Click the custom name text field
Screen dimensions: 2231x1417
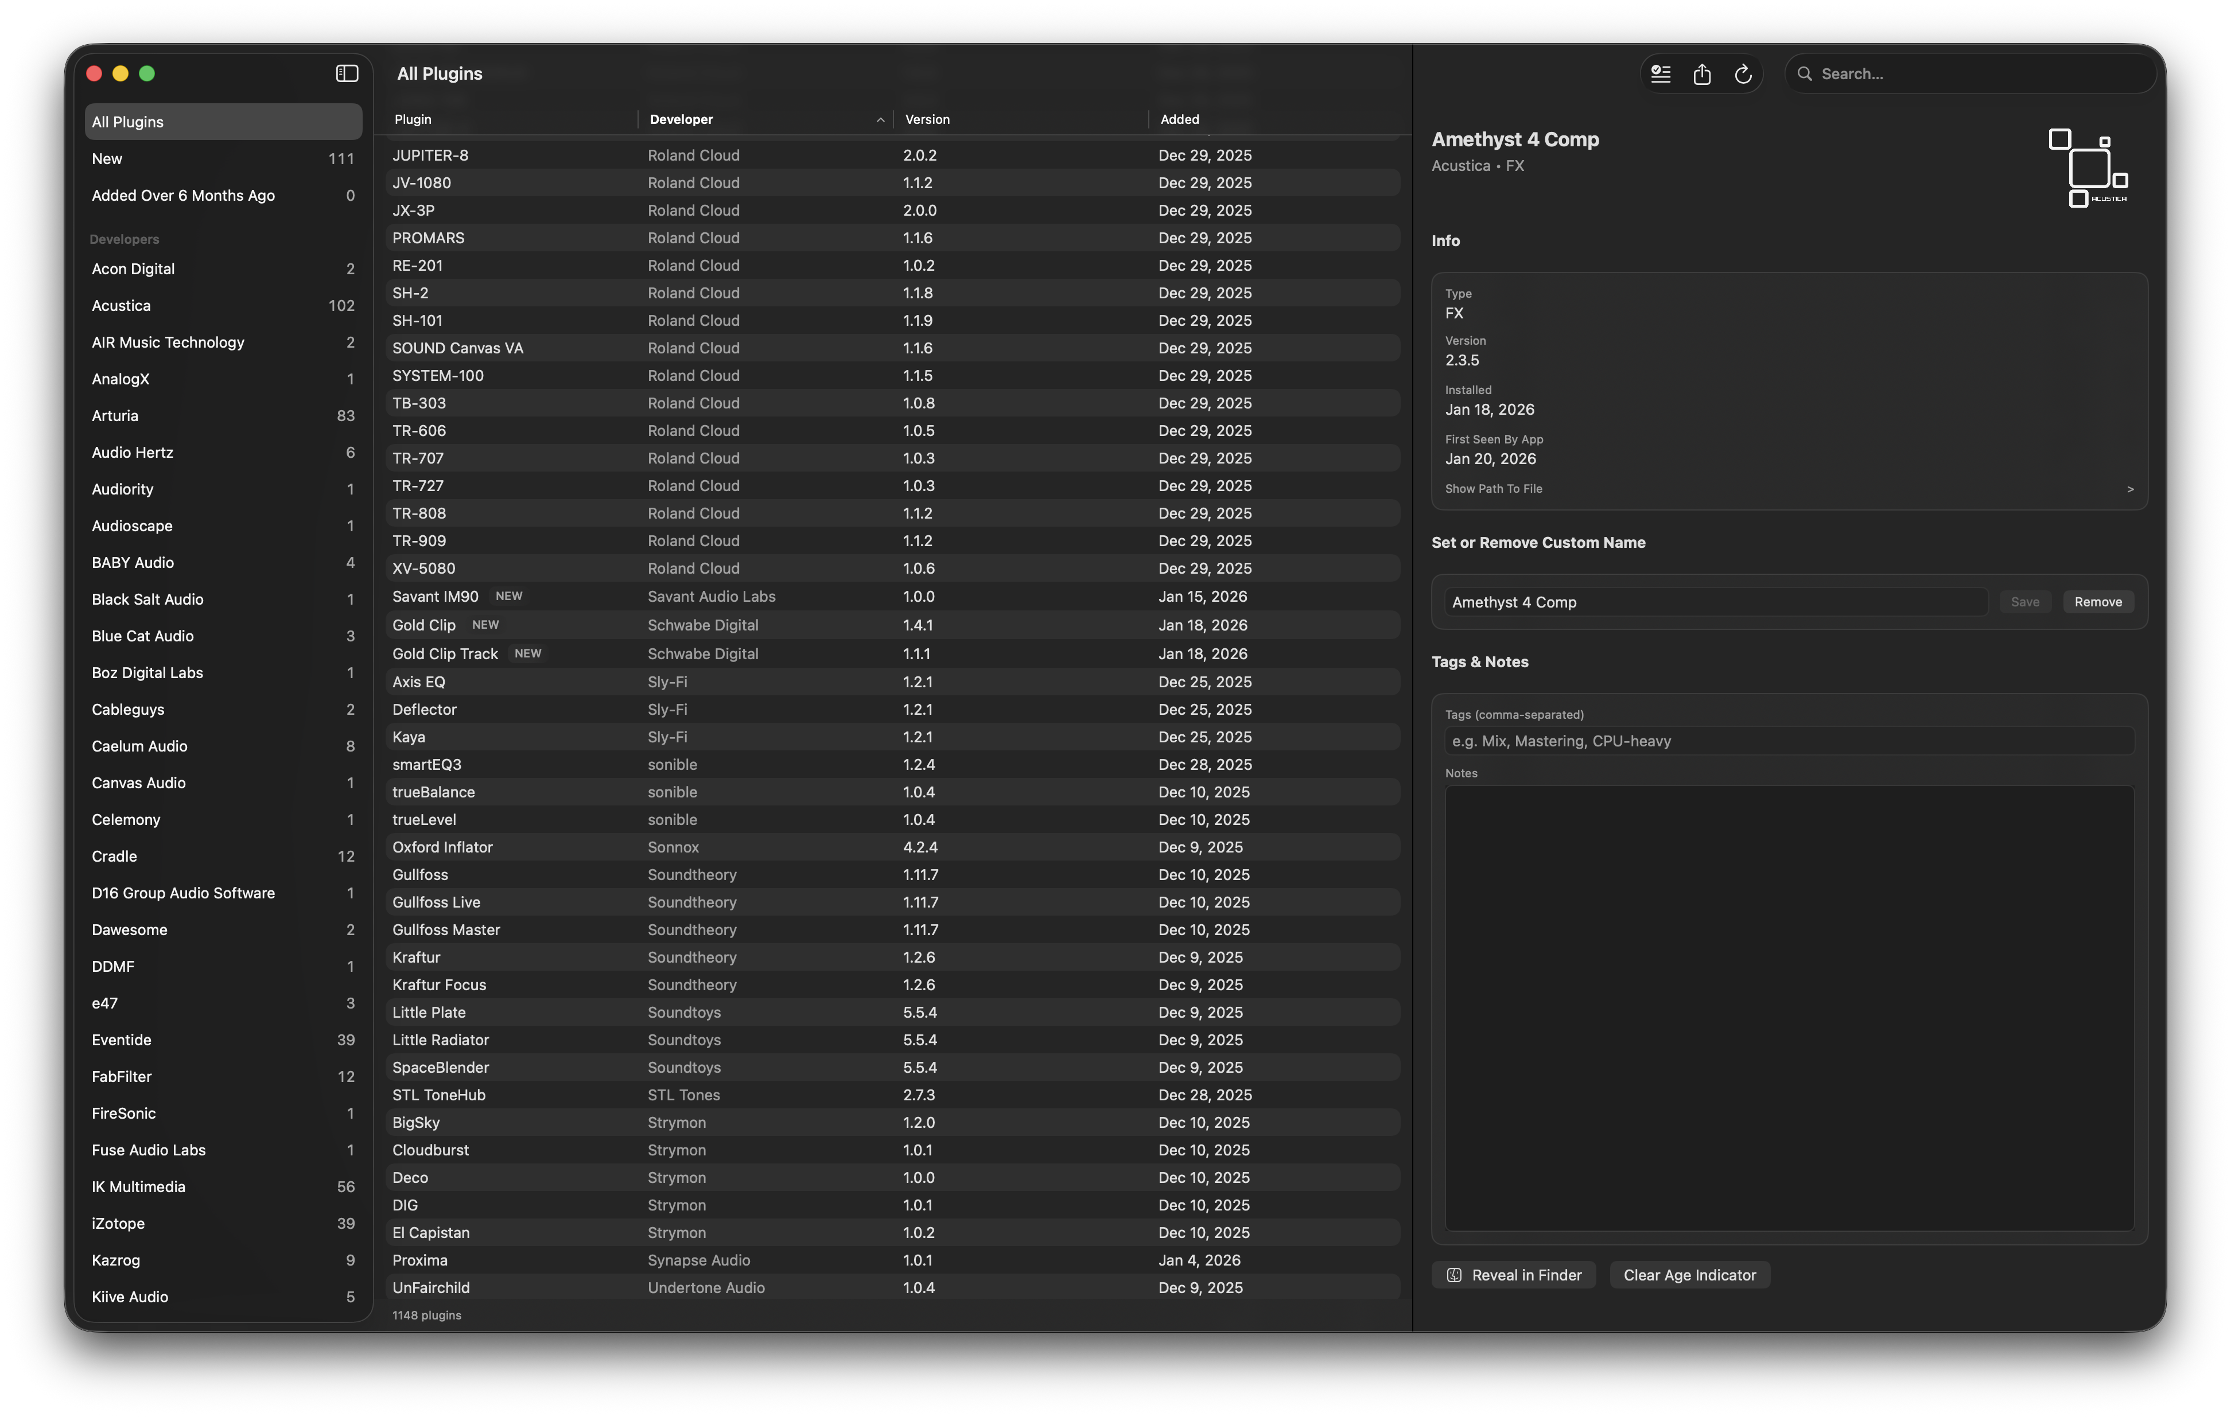(1716, 602)
